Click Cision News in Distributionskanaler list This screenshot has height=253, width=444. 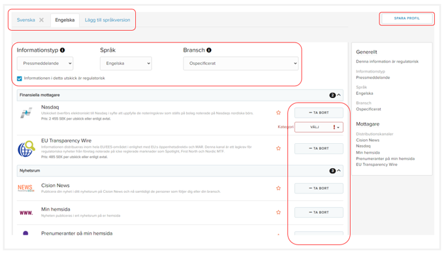click(x=368, y=140)
